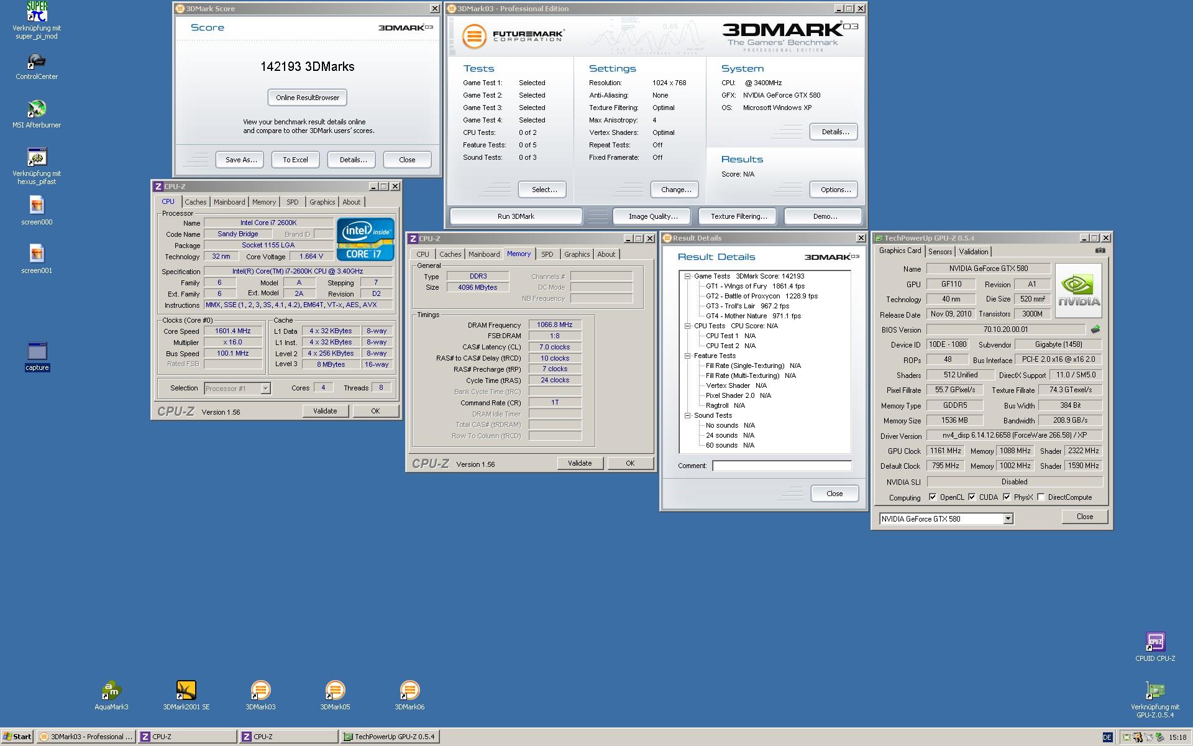Click the Options button in 3DMark03

pos(834,190)
